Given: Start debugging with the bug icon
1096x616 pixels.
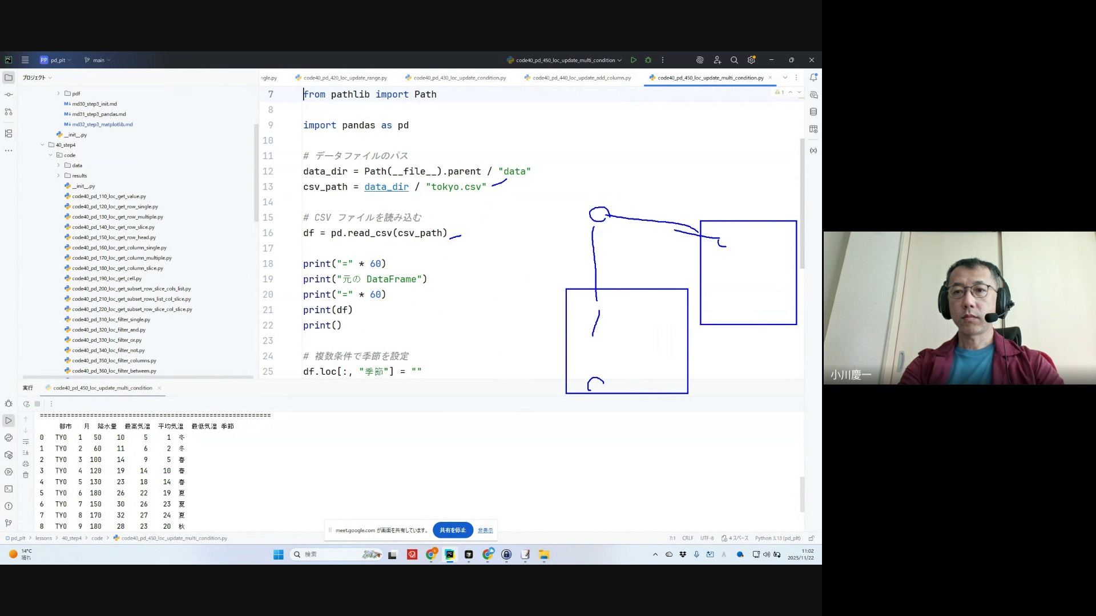Looking at the screenshot, I should [648, 60].
